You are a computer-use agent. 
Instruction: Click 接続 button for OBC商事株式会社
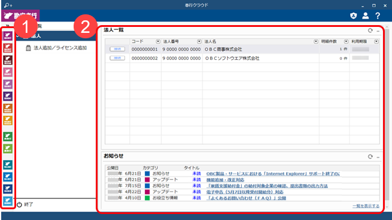click(117, 49)
